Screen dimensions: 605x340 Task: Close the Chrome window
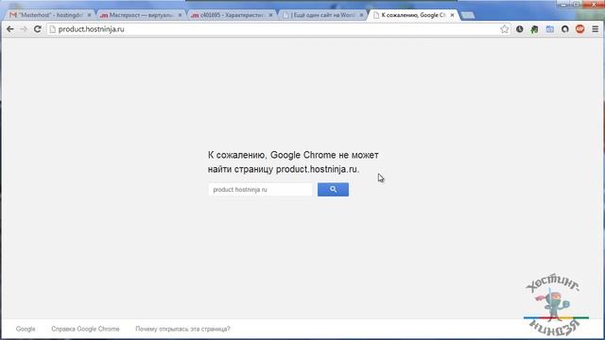(x=594, y=4)
